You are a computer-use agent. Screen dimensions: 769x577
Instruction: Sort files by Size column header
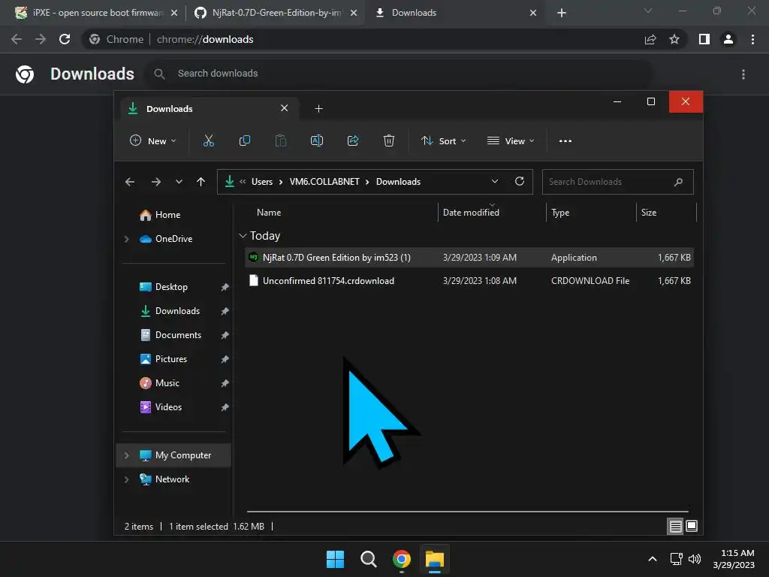[x=648, y=213]
